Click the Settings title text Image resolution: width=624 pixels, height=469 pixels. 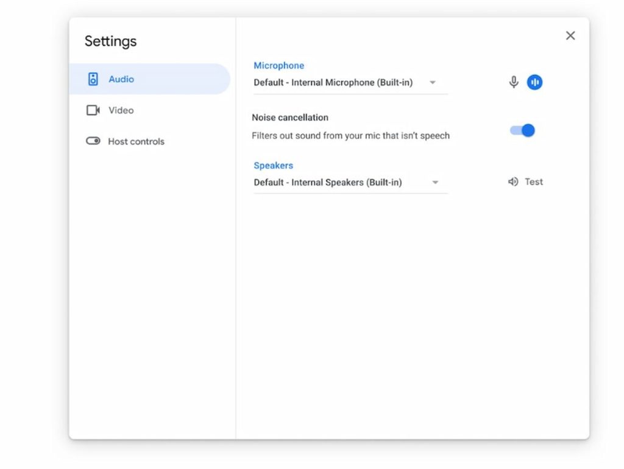(111, 41)
